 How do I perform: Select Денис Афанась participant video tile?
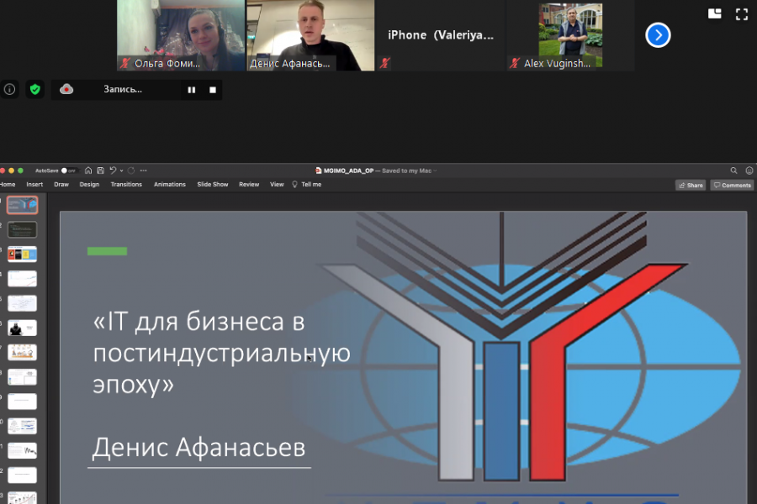(x=310, y=35)
